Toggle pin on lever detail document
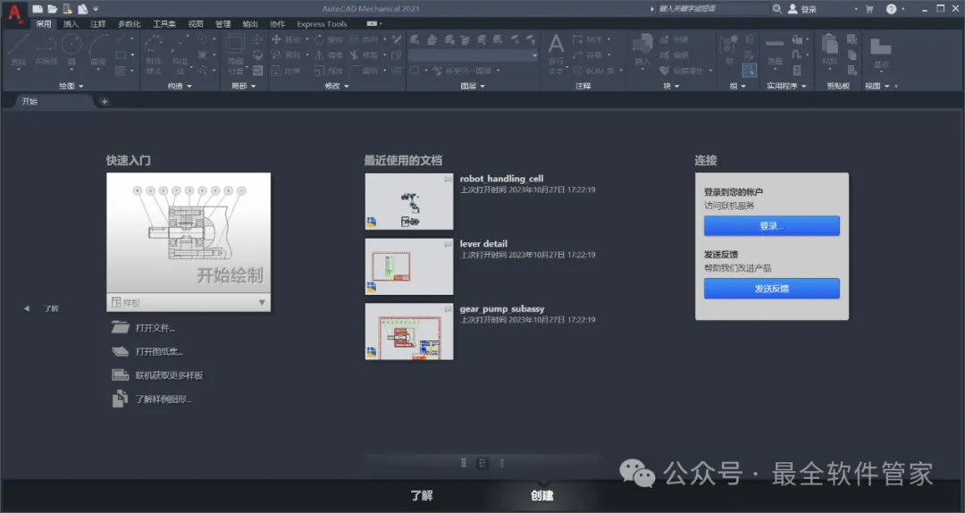965x513 pixels. [448, 244]
